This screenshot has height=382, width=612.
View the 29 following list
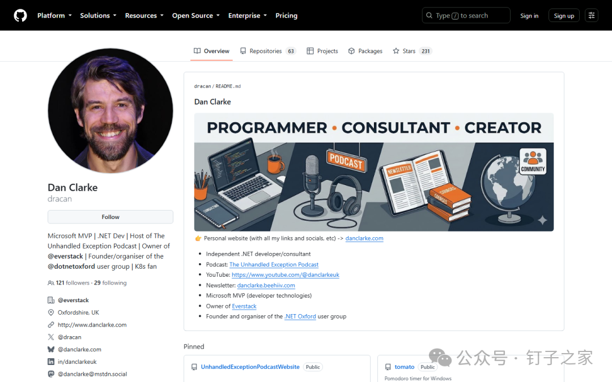[x=110, y=282]
